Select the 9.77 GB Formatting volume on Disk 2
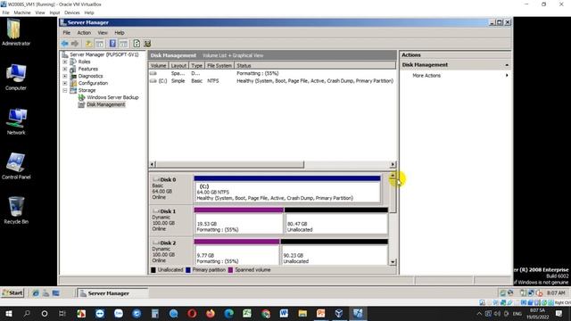Screen dimensions: 571x321 [x=236, y=251]
